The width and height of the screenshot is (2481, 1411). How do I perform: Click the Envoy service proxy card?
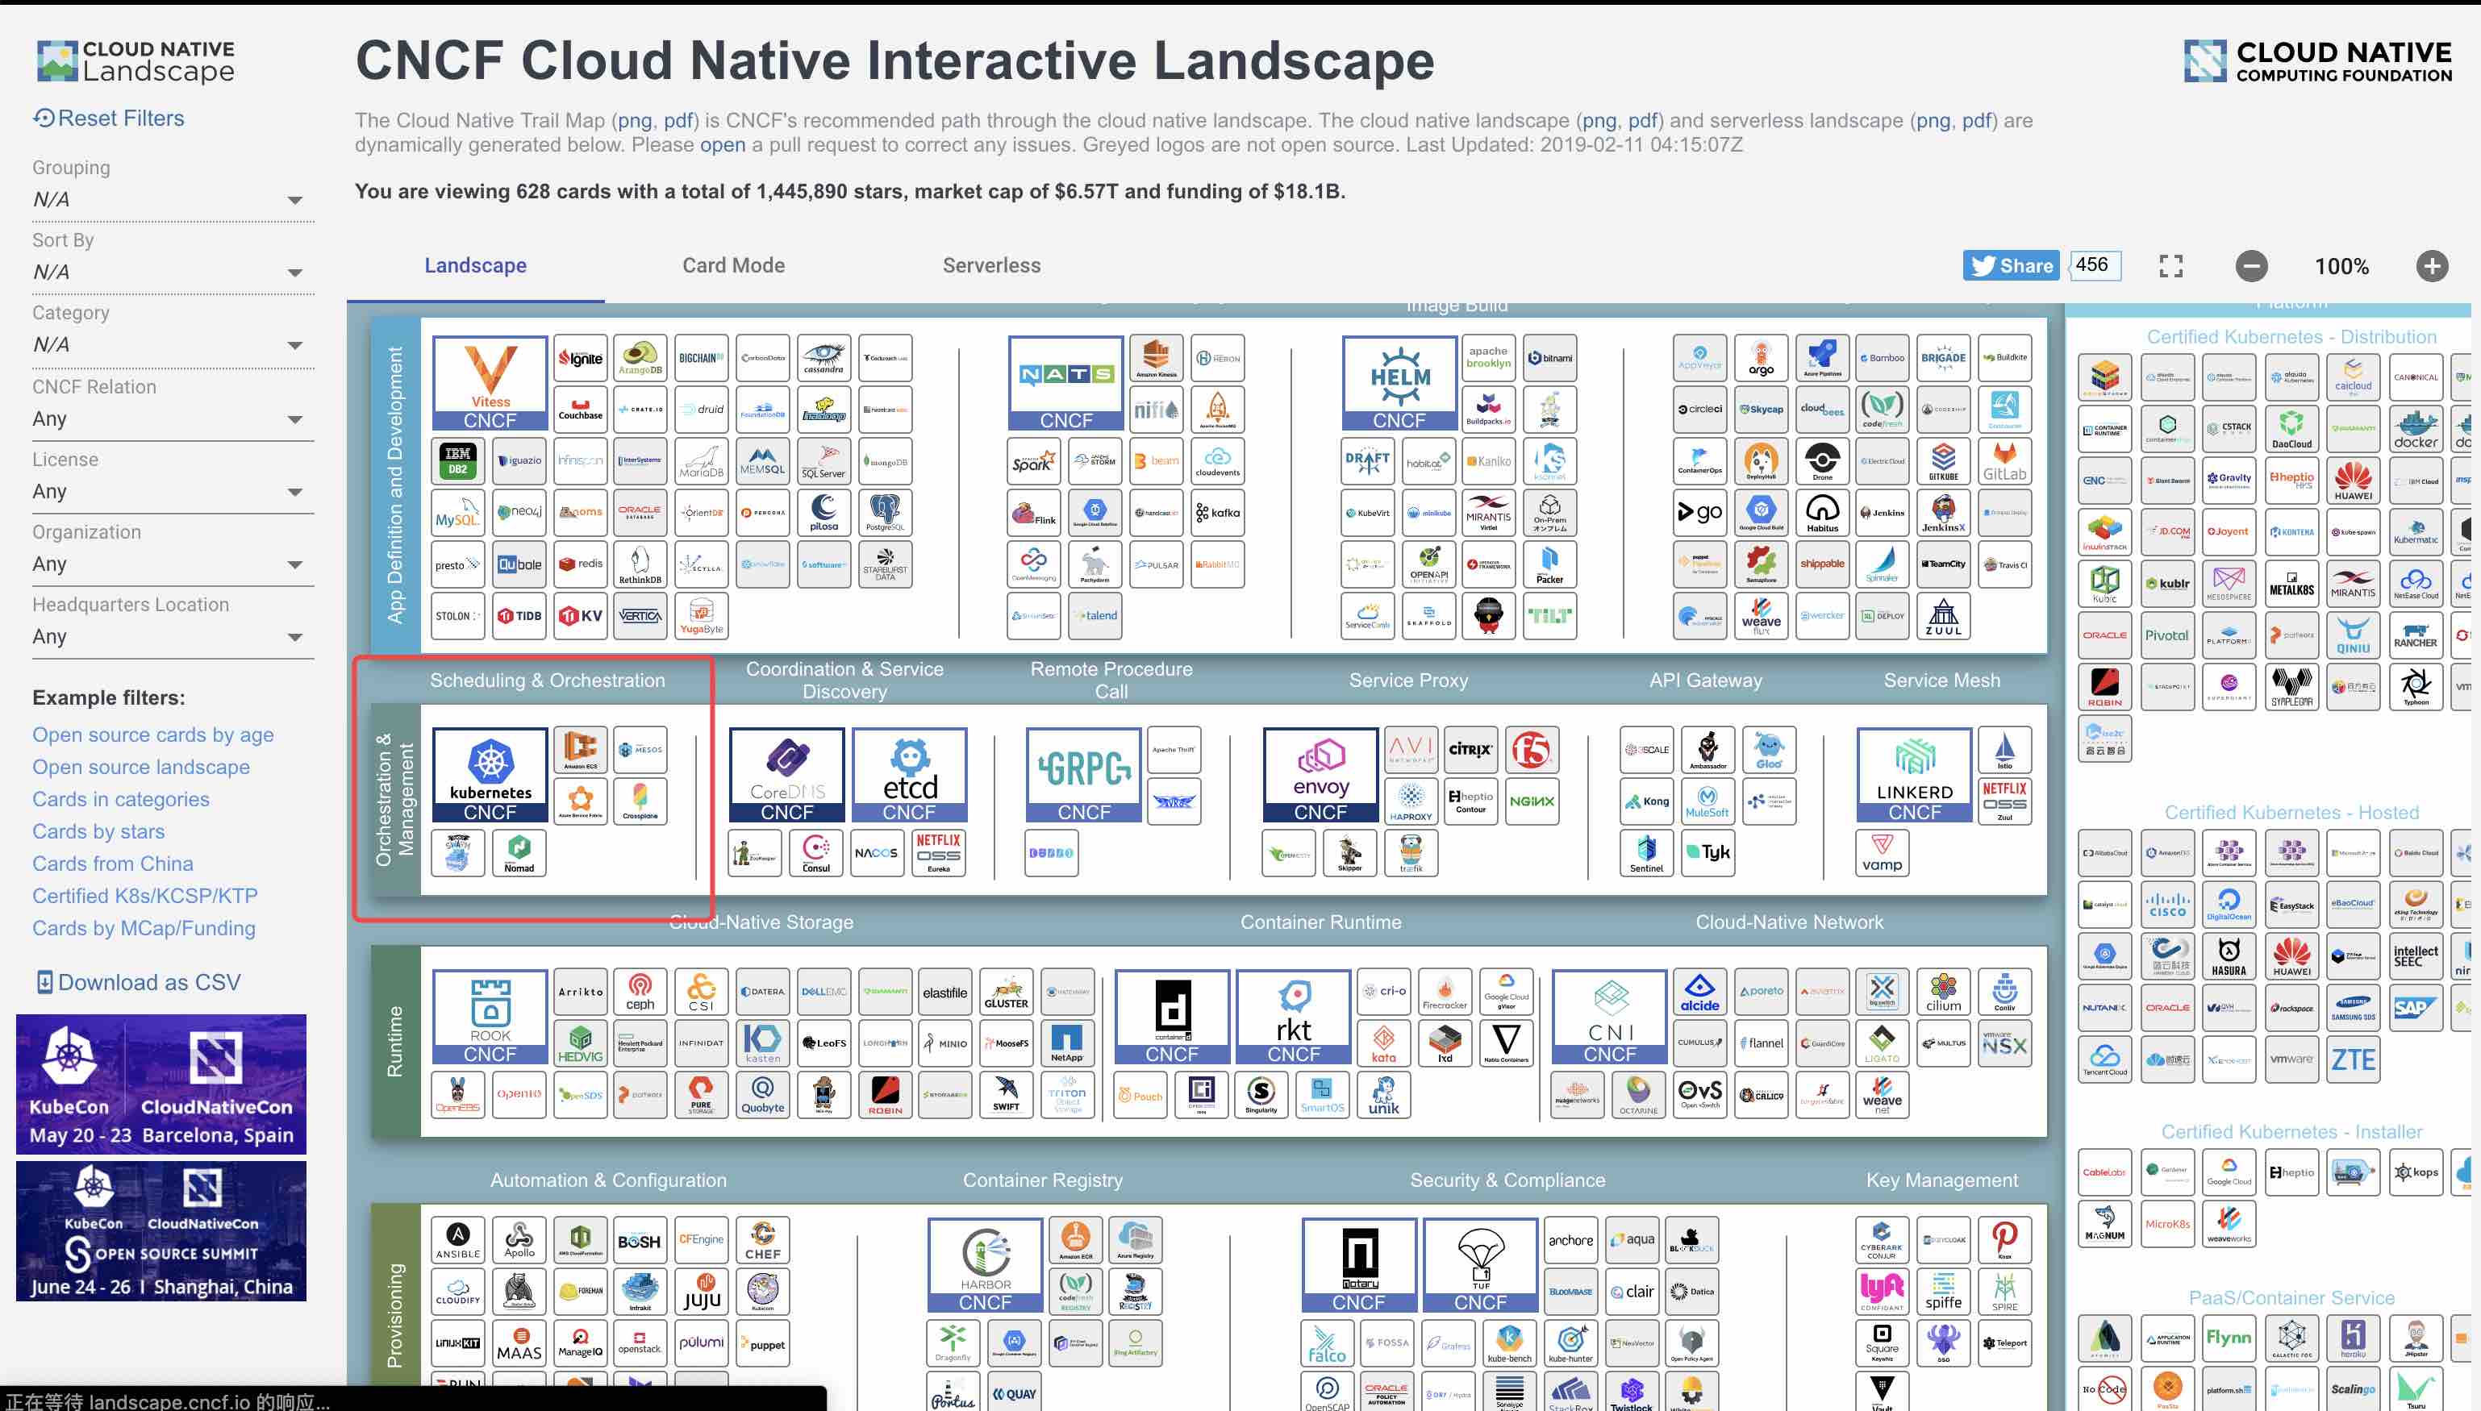(x=1320, y=774)
